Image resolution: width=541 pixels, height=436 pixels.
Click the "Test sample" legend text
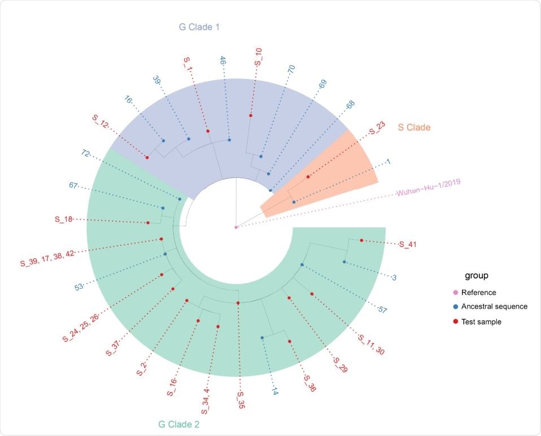[481, 322]
